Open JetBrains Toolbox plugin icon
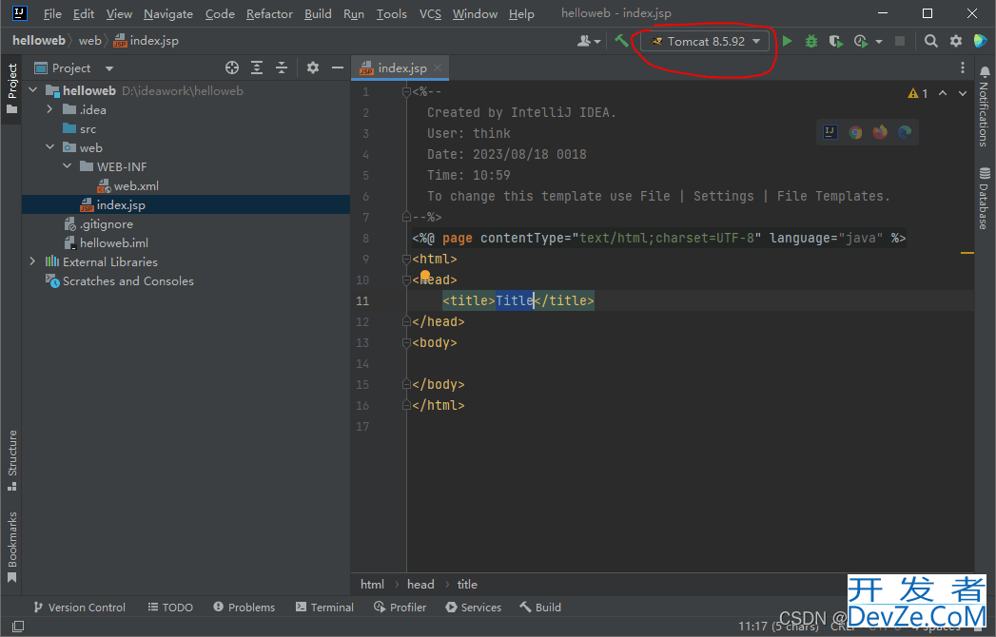This screenshot has width=996, height=637. pos(980,41)
